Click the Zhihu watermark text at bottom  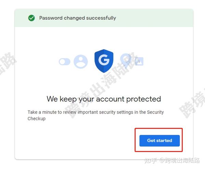(x=172, y=160)
